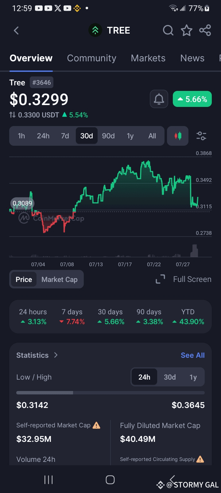Image resolution: width=221 pixels, height=493 pixels.
Task: Select 1h chart timeframe
Action: 21,136
